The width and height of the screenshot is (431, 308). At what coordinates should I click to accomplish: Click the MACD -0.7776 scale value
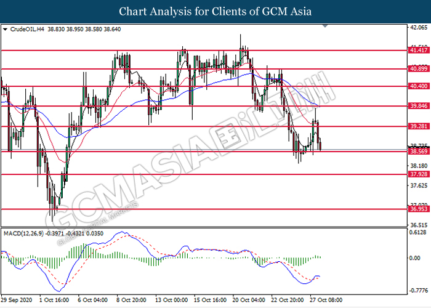418,290
